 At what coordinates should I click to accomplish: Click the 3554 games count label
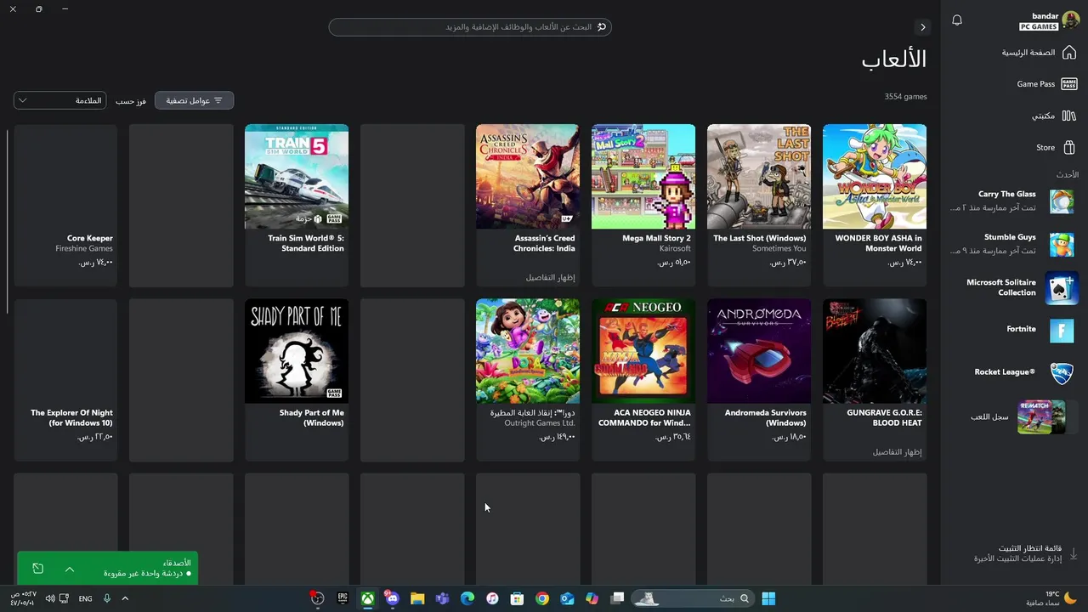pyautogui.click(x=905, y=97)
